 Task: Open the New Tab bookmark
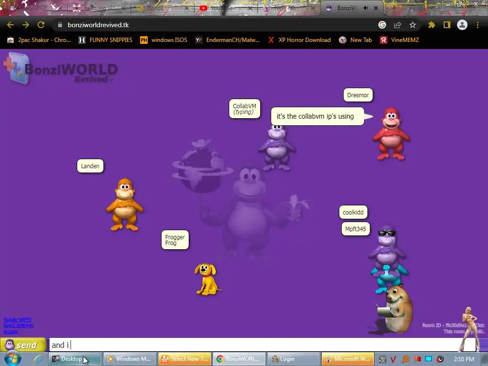point(356,40)
